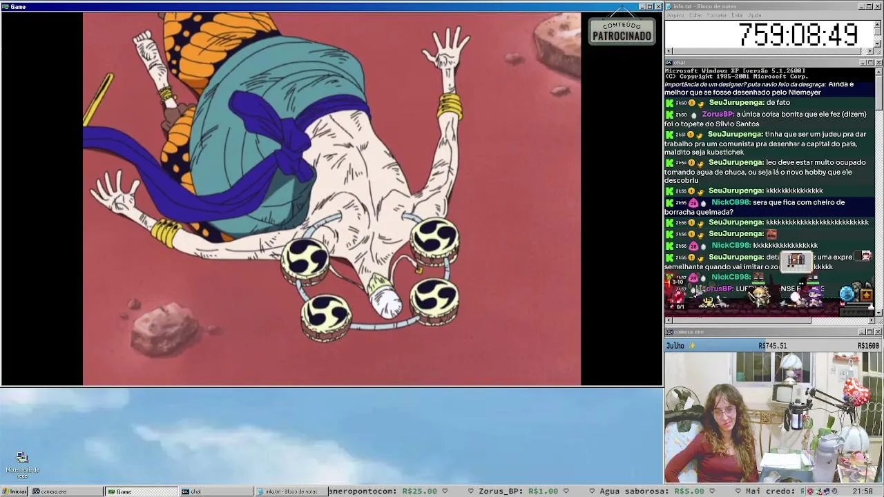Maximize the info.txt Bloco de notas window

pyautogui.click(x=870, y=7)
